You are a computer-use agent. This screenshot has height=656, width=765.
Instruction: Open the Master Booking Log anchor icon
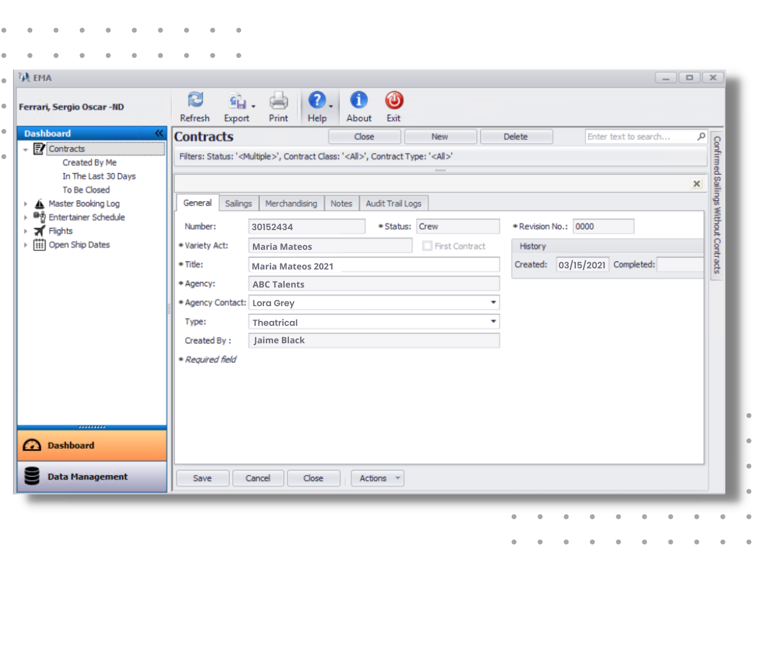pyautogui.click(x=38, y=203)
